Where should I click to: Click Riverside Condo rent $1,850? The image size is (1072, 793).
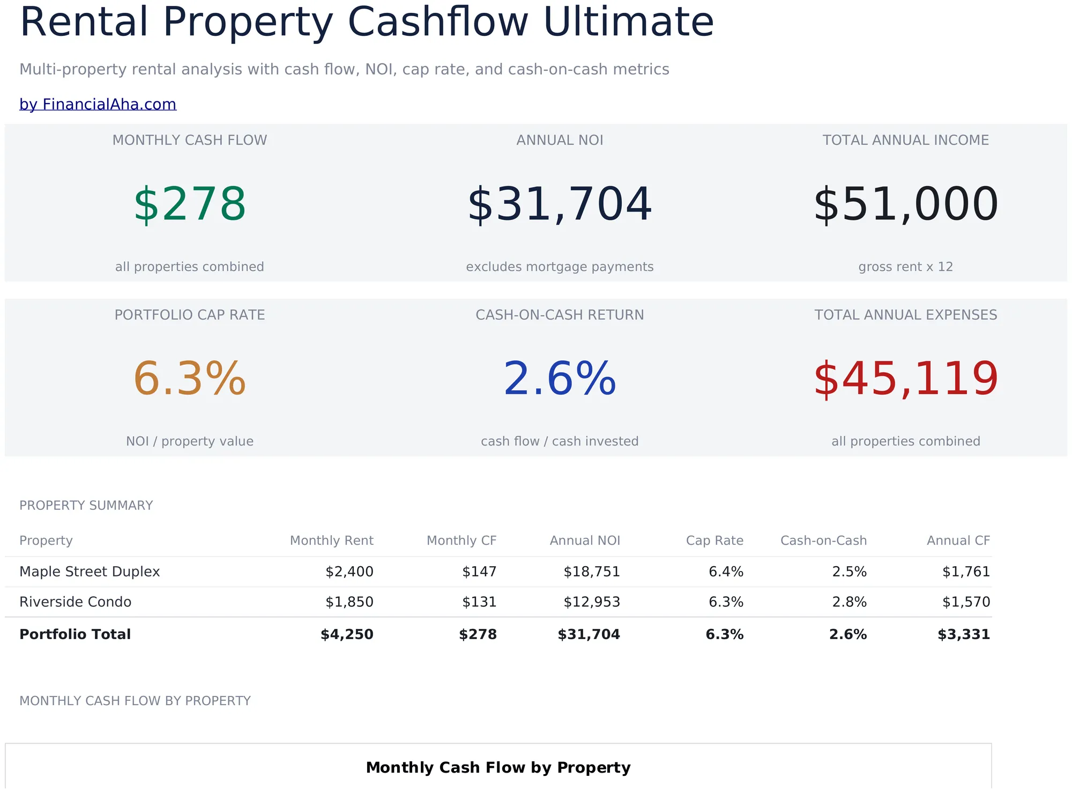(349, 602)
